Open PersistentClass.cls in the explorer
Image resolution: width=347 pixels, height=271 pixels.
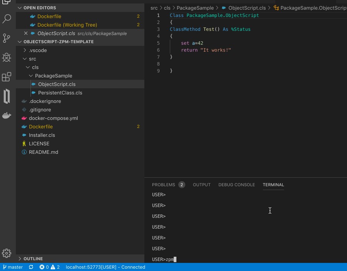click(x=60, y=93)
